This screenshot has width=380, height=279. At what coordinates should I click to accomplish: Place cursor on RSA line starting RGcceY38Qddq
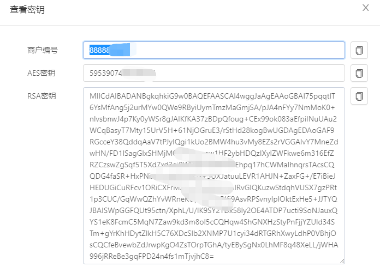[x=214, y=142]
